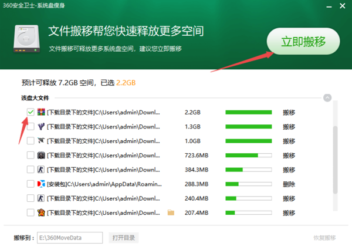Click the 搬移到 path field
Image resolution: width=352 pixels, height=250 pixels.
pyautogui.click(x=69, y=238)
